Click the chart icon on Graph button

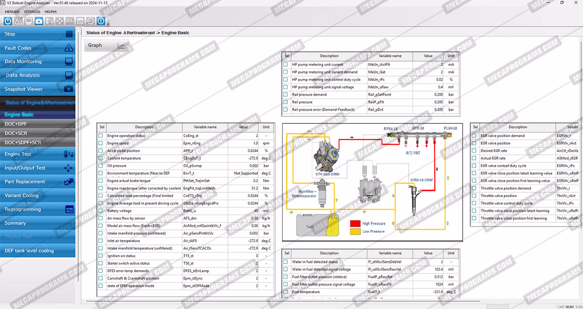pyautogui.click(x=122, y=45)
